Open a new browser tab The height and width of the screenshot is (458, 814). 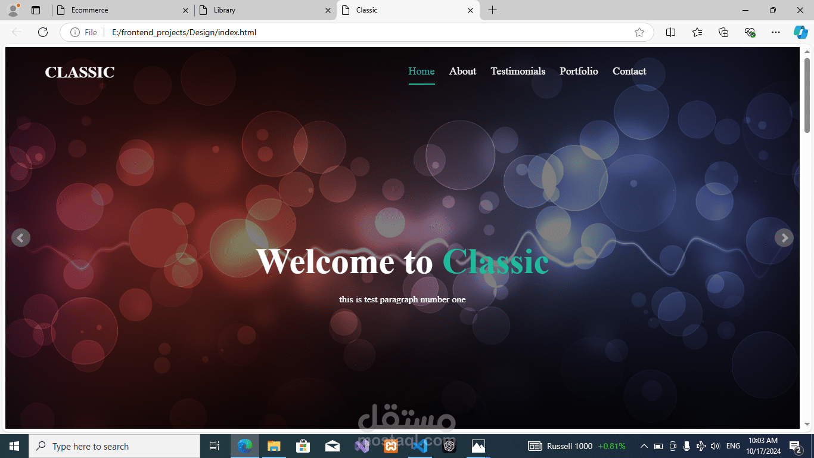click(492, 10)
